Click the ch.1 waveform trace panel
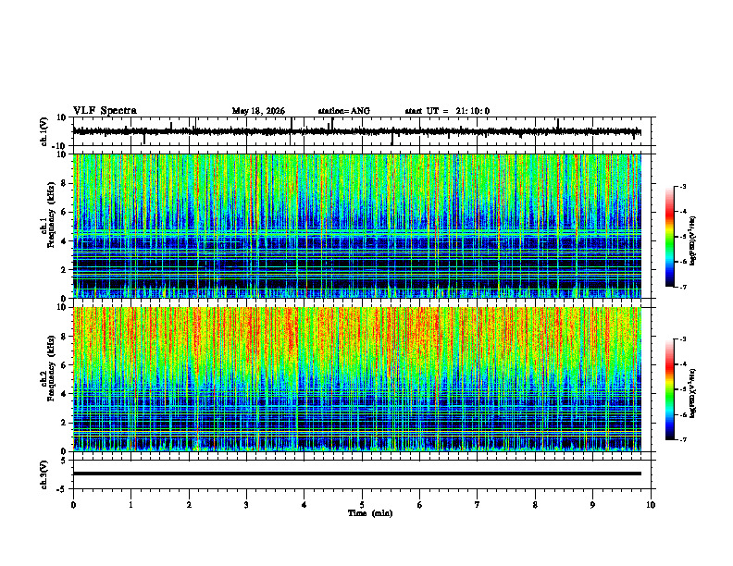Viewport: 733px width, 566px height. pos(356,131)
